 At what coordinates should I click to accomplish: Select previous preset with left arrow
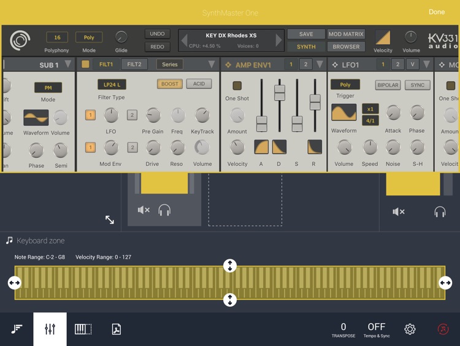point(185,41)
